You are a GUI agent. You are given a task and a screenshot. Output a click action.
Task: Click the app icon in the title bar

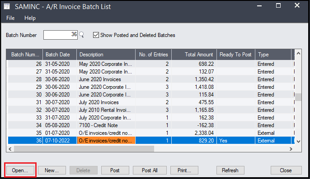coord(7,6)
